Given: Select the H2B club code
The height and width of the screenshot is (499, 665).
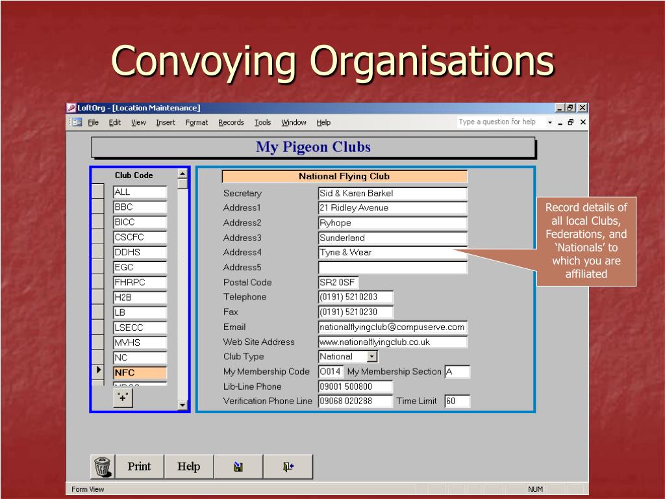Looking at the screenshot, I should (140, 298).
